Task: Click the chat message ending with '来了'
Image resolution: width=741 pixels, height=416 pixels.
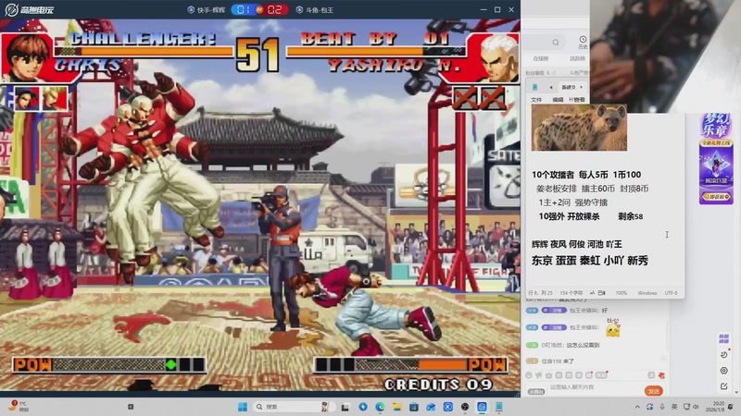Action: (x=558, y=361)
